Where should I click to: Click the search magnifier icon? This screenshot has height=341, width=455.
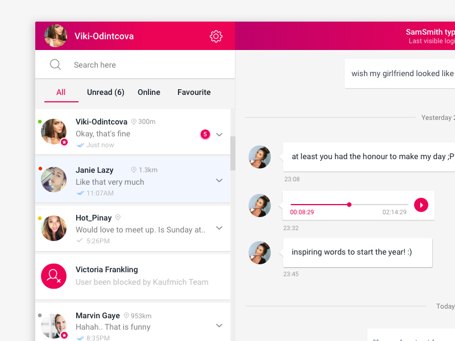(55, 64)
